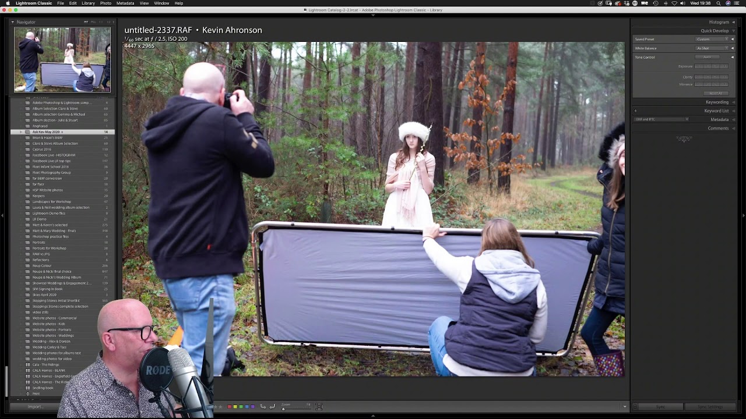Open the Lightroom Classic app menu
Image resolution: width=746 pixels, height=419 pixels.
pyautogui.click(x=33, y=3)
